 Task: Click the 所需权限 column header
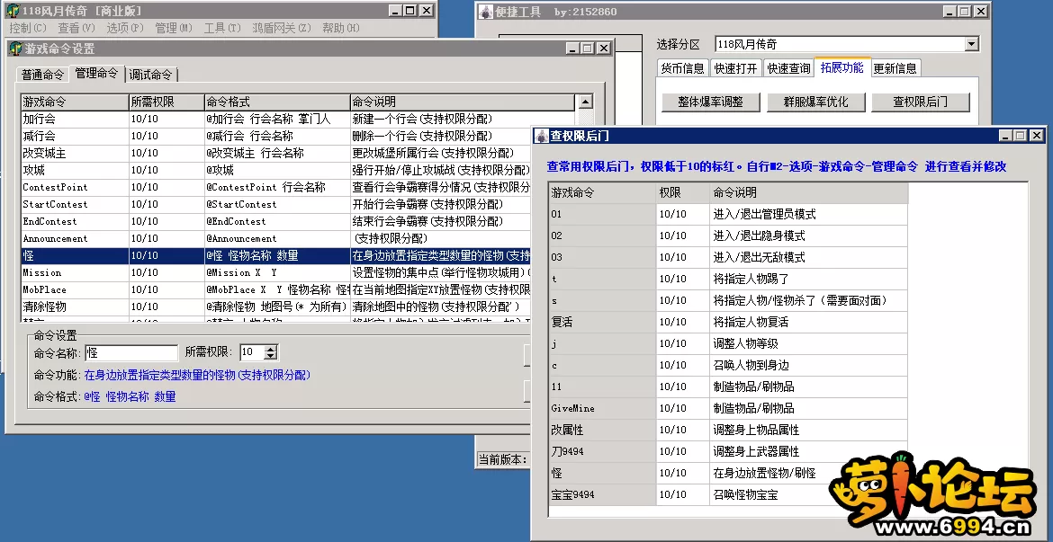point(166,102)
